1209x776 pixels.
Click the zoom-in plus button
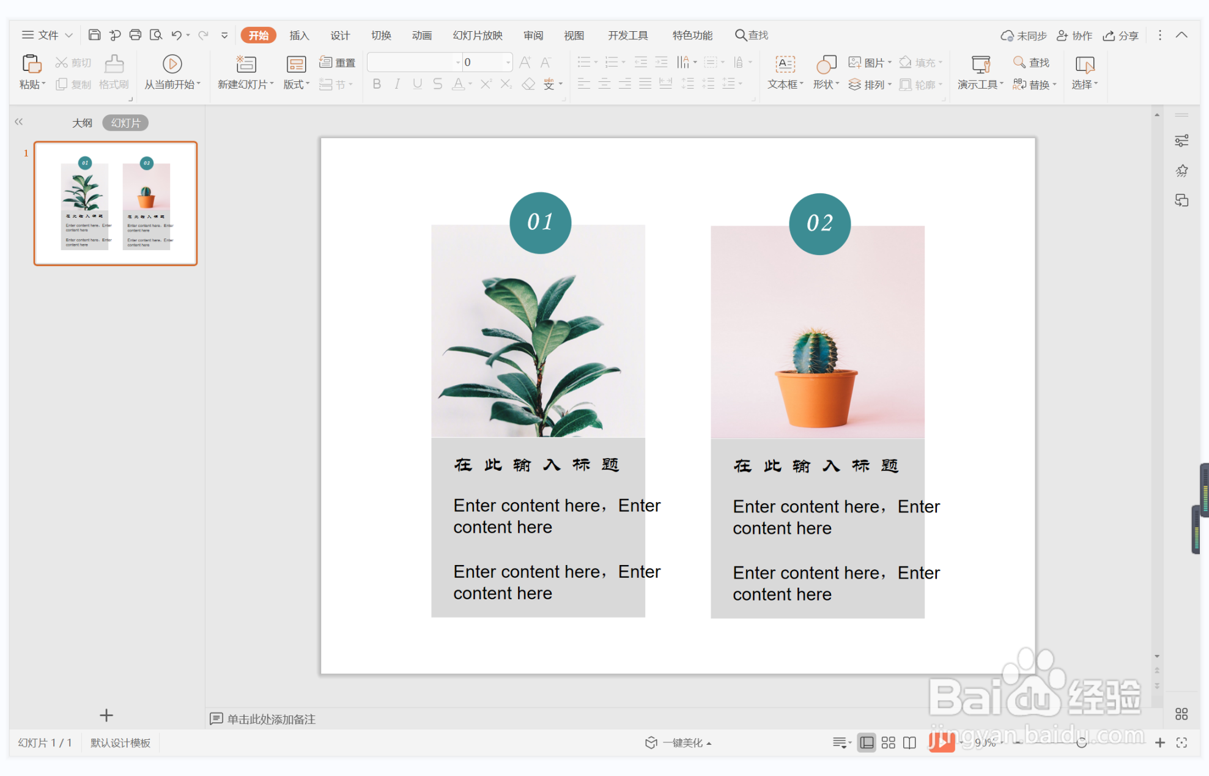(1159, 742)
